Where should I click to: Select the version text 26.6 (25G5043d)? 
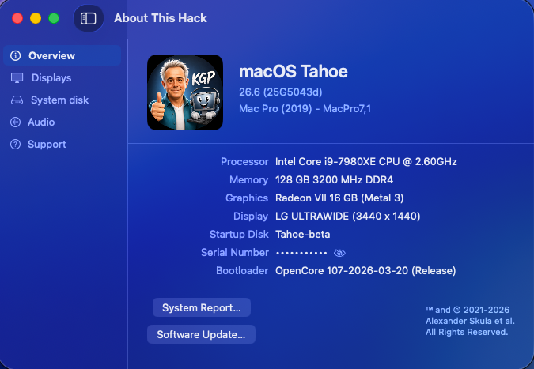point(281,92)
